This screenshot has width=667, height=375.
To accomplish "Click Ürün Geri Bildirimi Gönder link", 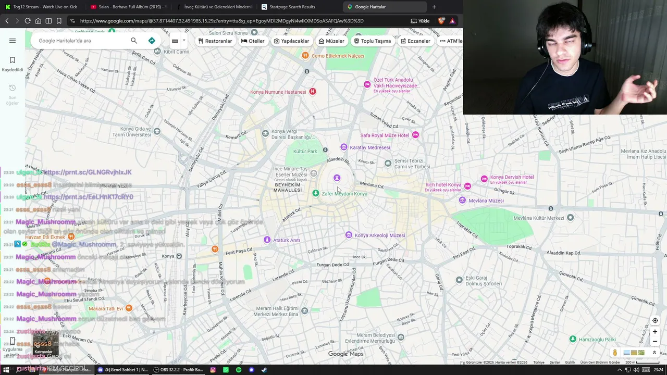I will coord(600,362).
